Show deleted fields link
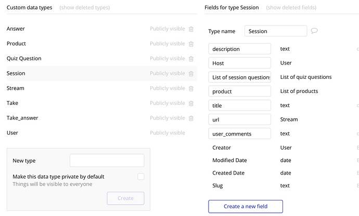359x216 pixels. click(x=291, y=8)
